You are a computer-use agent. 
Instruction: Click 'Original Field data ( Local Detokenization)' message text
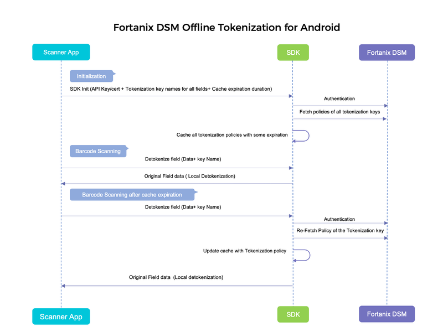(x=189, y=176)
